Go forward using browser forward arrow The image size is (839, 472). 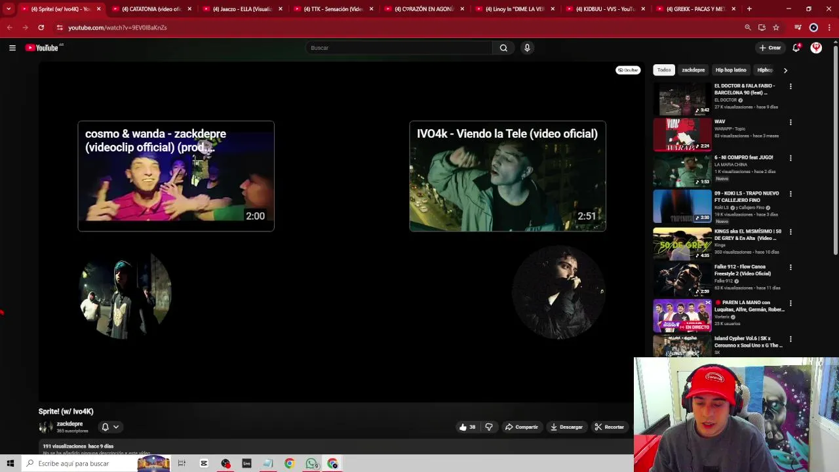click(x=25, y=28)
